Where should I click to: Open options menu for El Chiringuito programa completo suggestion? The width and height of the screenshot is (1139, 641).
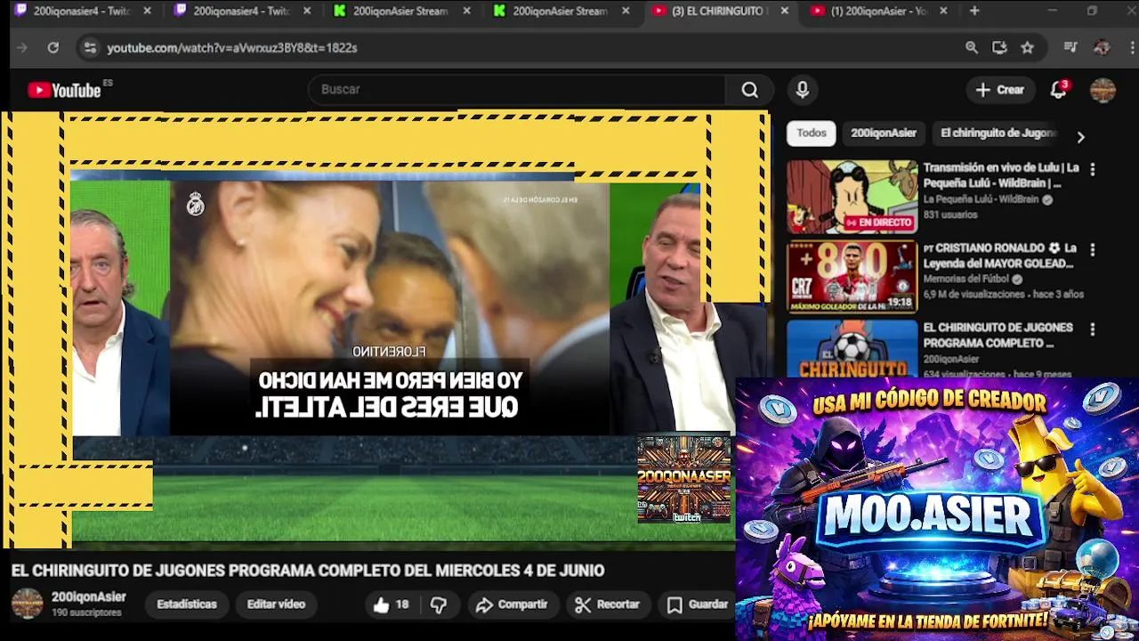pyautogui.click(x=1093, y=329)
